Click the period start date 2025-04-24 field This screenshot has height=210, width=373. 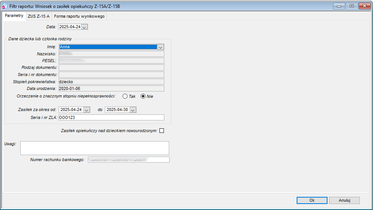tap(71, 110)
